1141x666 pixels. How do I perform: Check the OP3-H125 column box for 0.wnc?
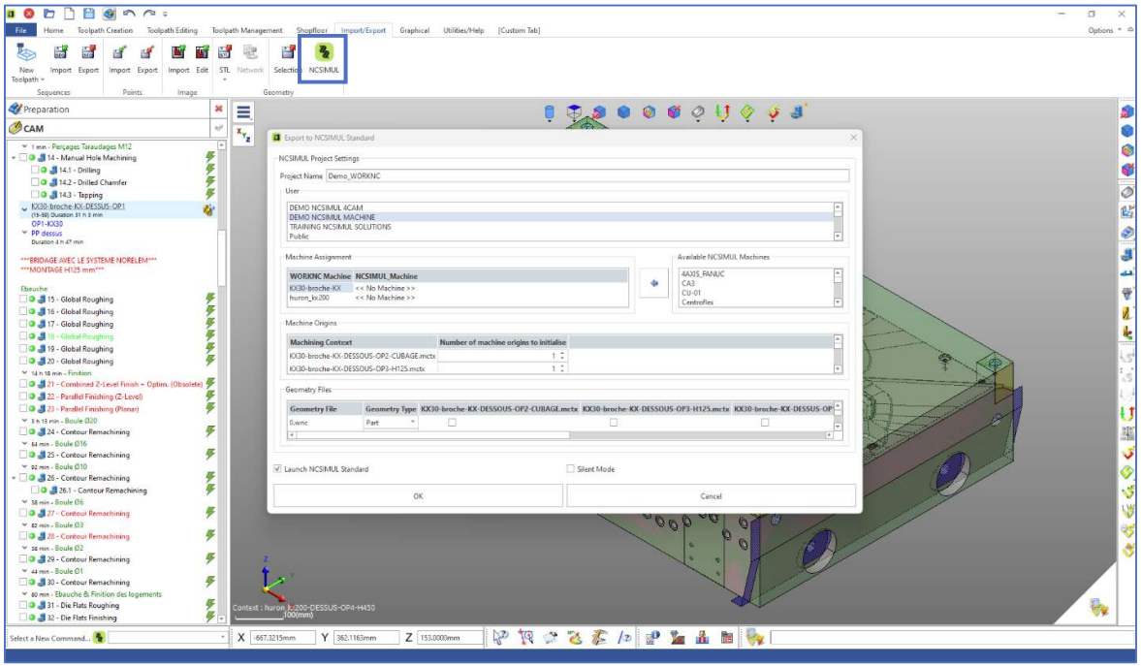point(614,422)
